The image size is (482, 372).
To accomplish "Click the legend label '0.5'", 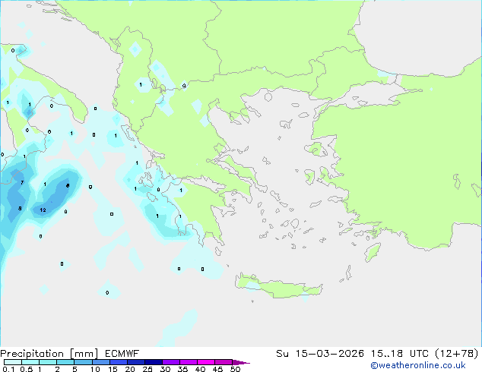I will coord(27,369).
